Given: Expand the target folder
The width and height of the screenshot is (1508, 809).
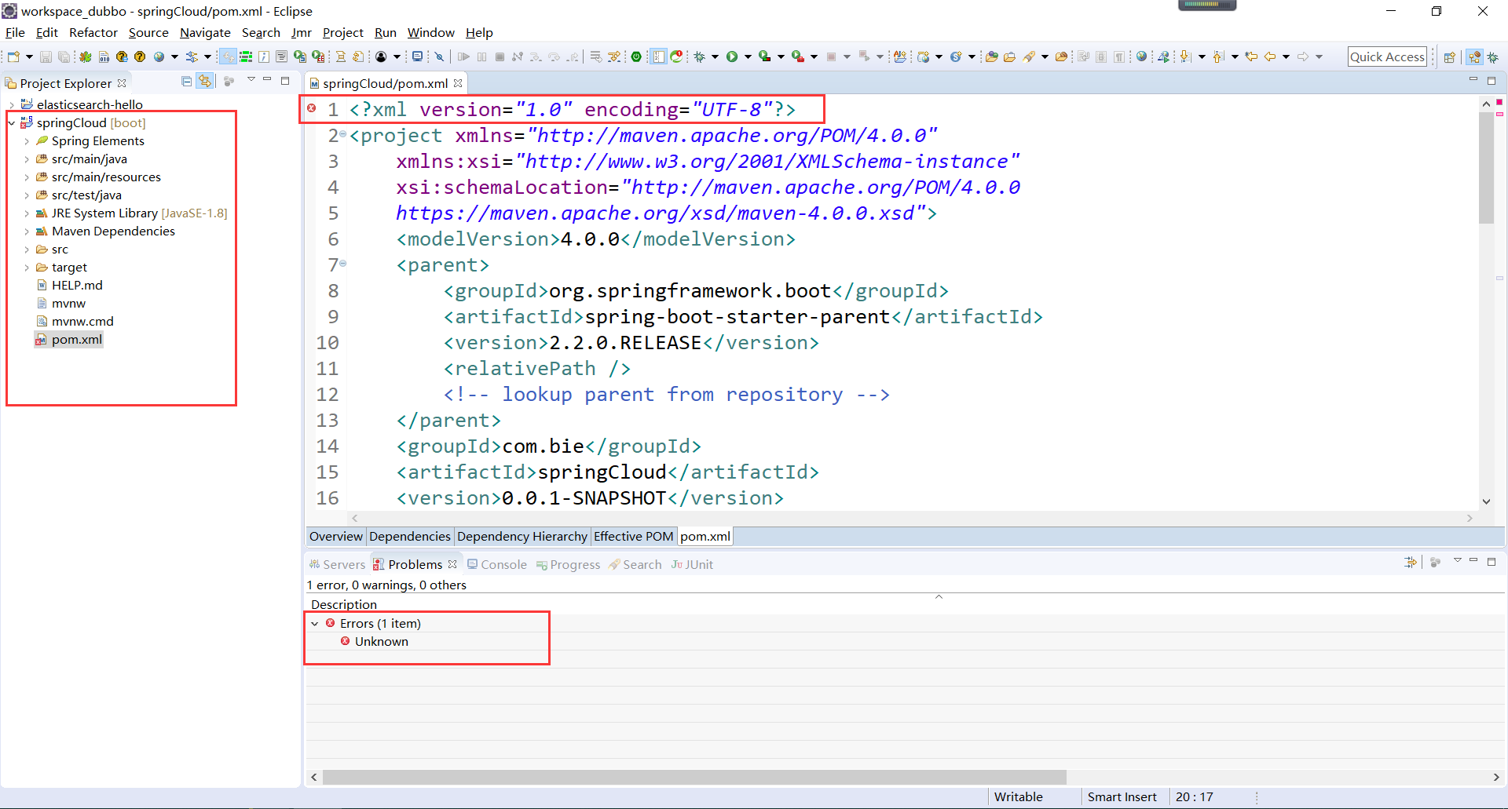Looking at the screenshot, I should pos(27,268).
